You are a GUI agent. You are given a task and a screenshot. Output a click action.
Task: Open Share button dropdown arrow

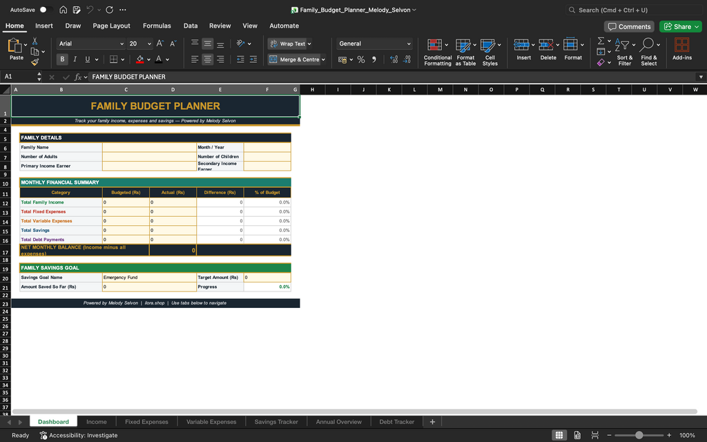(697, 27)
